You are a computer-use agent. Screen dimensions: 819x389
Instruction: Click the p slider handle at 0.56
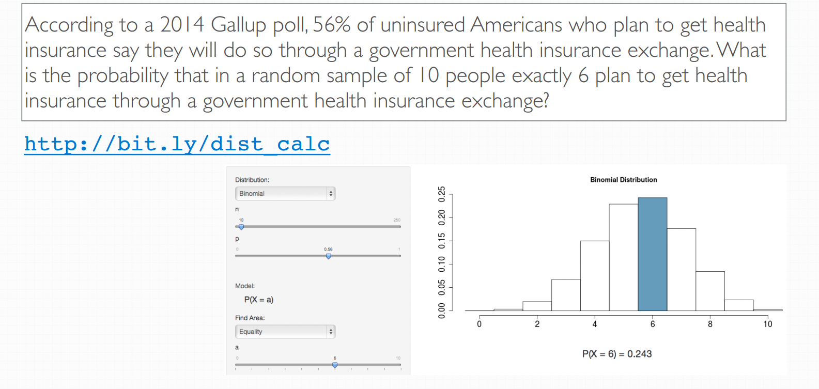tap(329, 256)
